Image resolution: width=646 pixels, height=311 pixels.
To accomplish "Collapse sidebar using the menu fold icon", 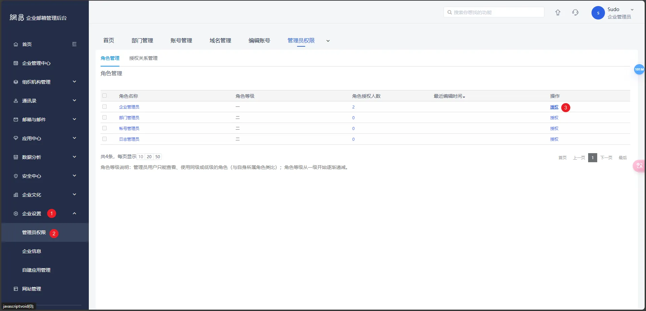I will [x=74, y=44].
